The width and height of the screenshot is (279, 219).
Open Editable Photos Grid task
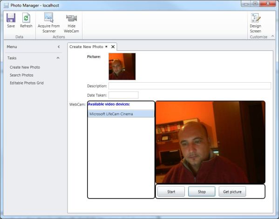[27, 83]
